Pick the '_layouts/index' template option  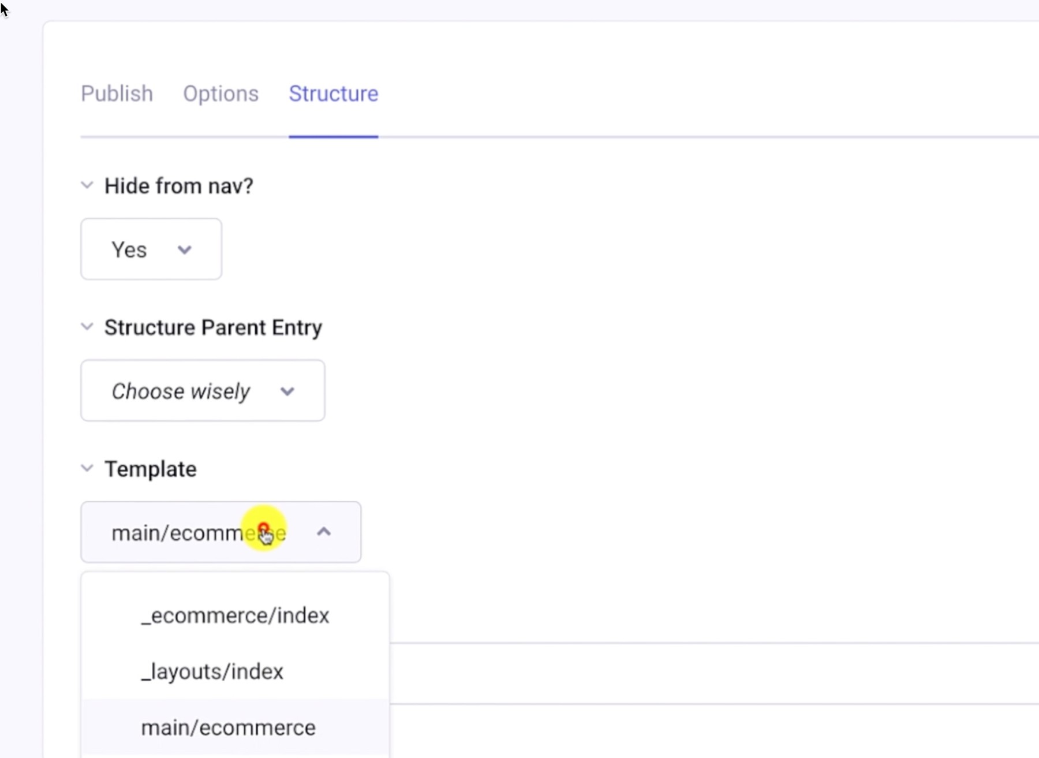pyautogui.click(x=212, y=671)
